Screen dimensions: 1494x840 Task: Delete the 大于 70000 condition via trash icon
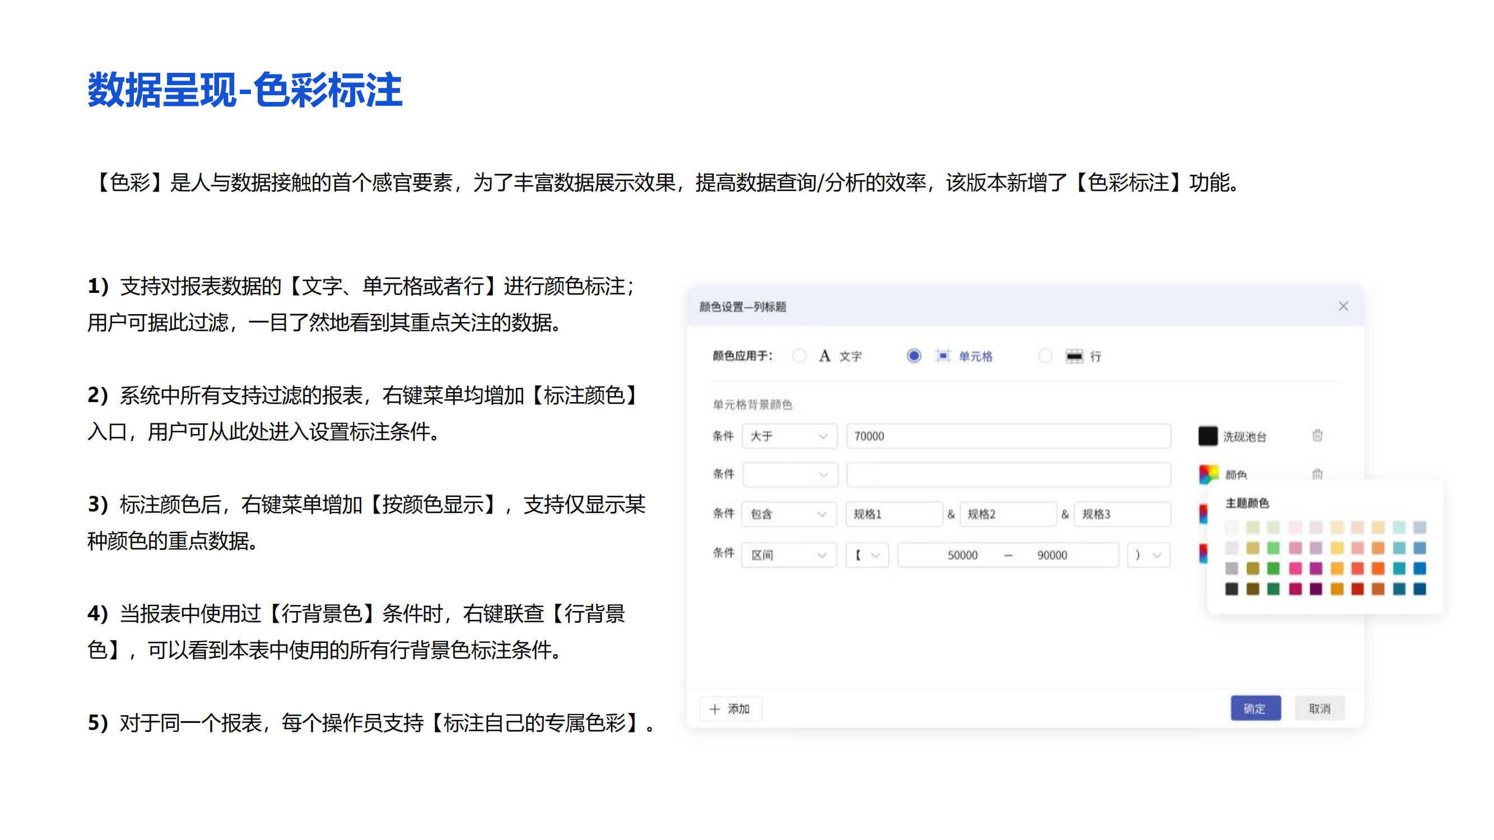[x=1316, y=435]
